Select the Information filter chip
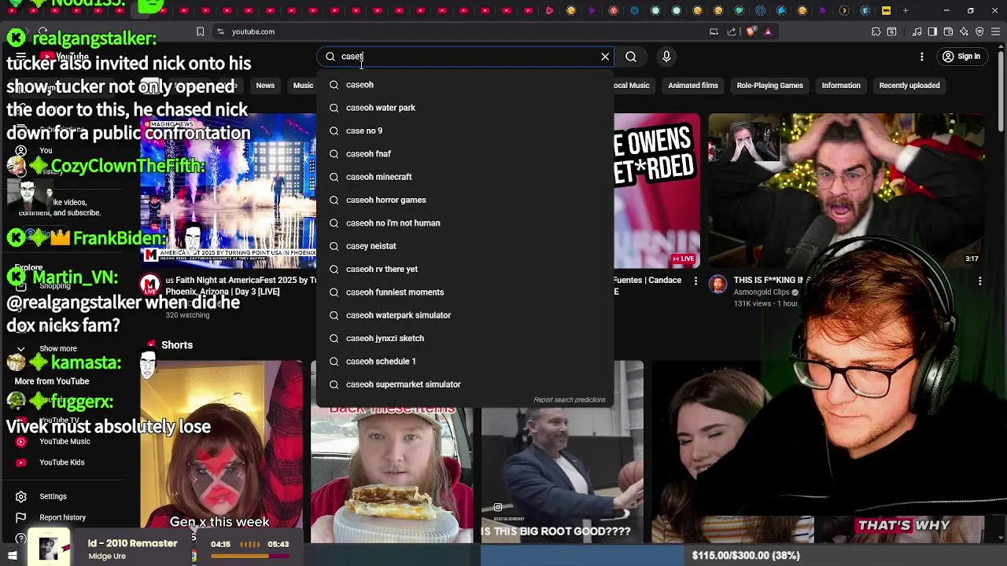 click(x=841, y=86)
